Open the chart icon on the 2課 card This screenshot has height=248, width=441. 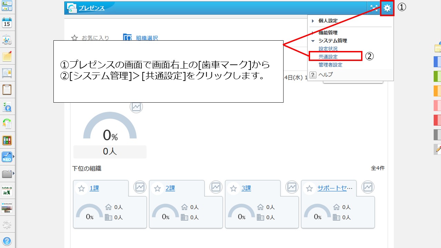pyautogui.click(x=216, y=187)
